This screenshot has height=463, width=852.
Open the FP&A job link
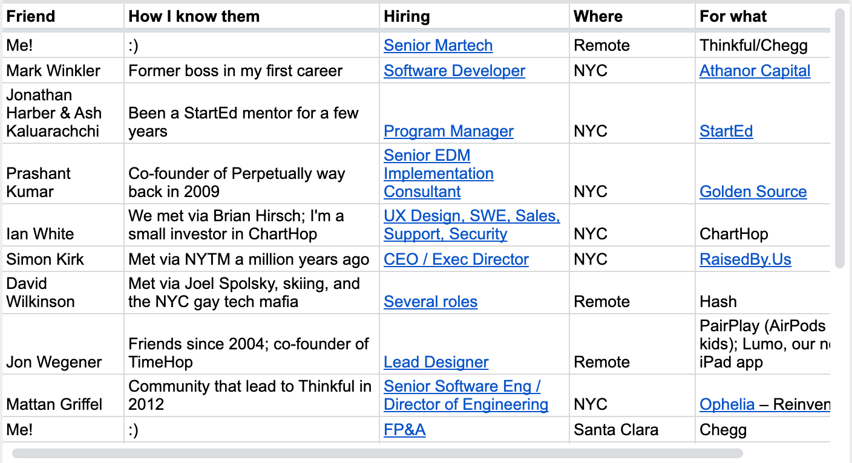tap(404, 430)
